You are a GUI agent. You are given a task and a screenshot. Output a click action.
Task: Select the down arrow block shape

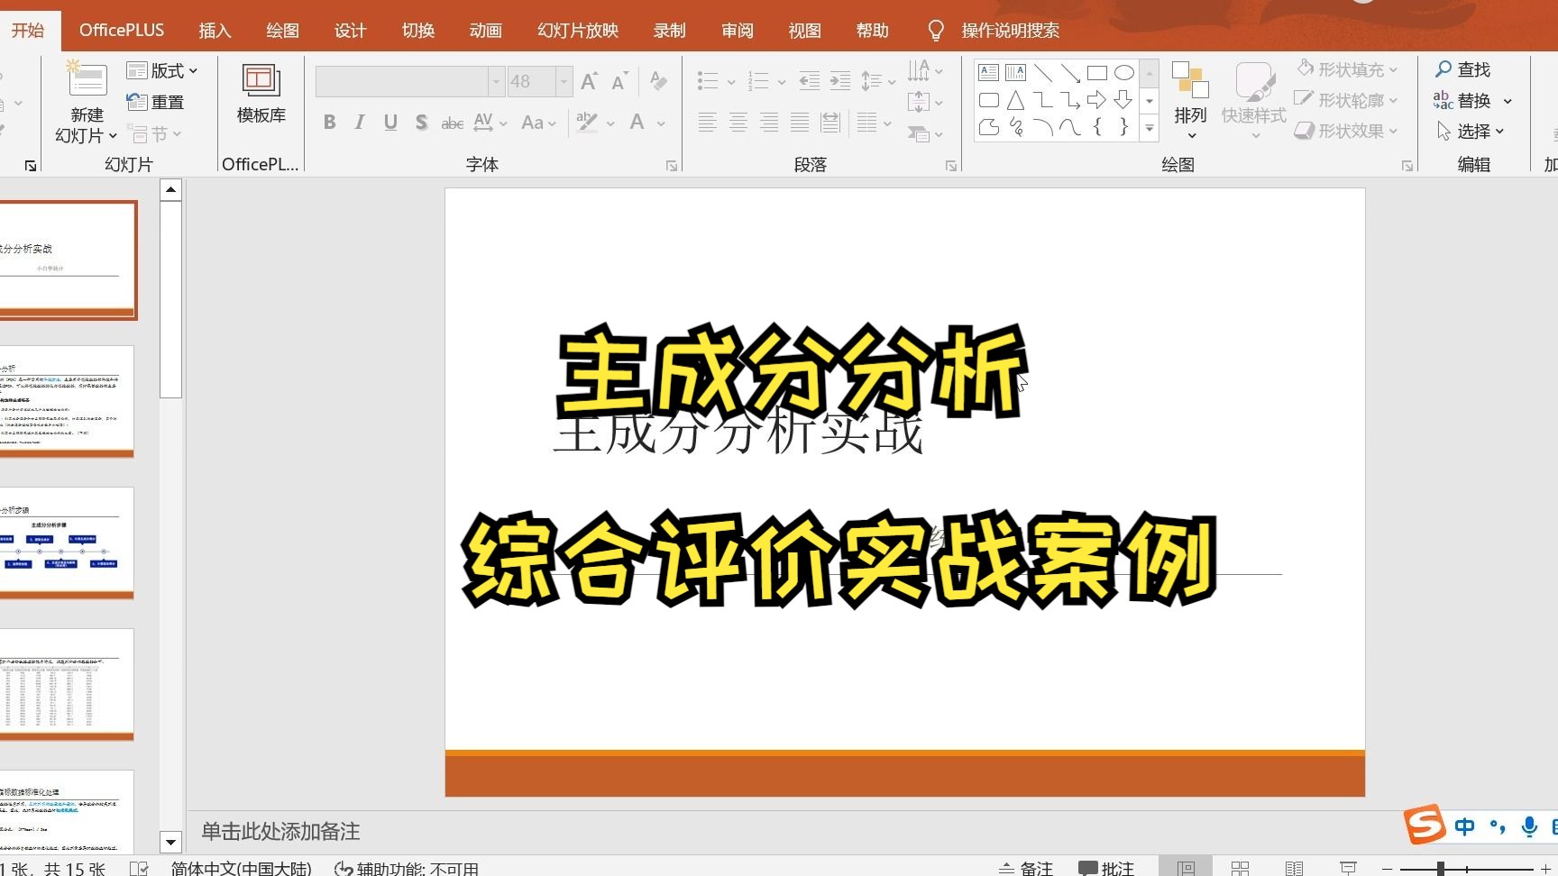tap(1124, 100)
